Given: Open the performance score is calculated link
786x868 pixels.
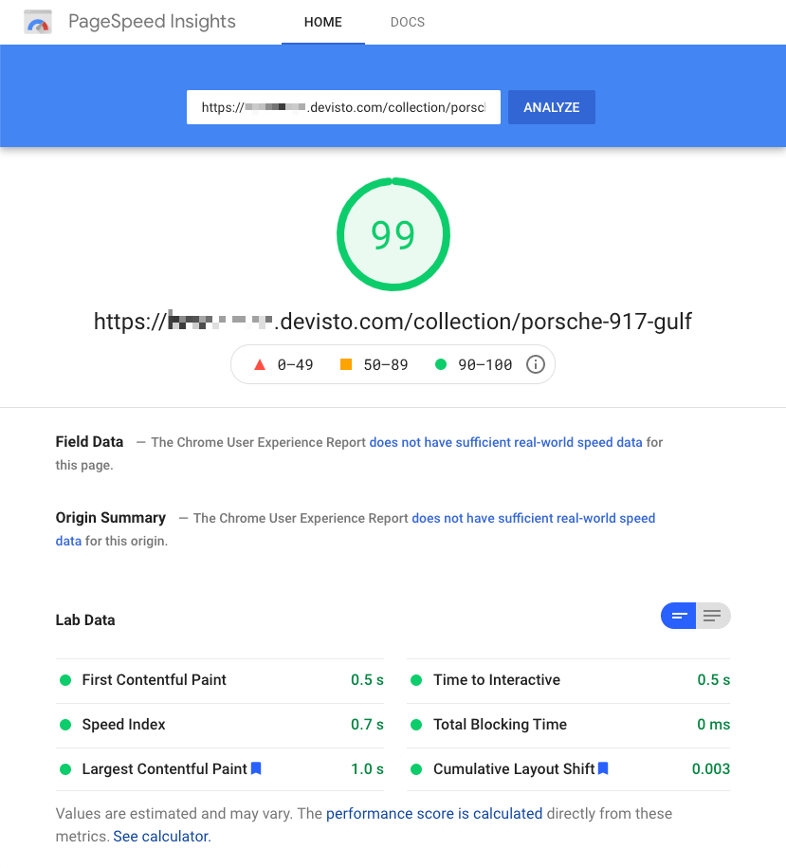Looking at the screenshot, I should (434, 813).
